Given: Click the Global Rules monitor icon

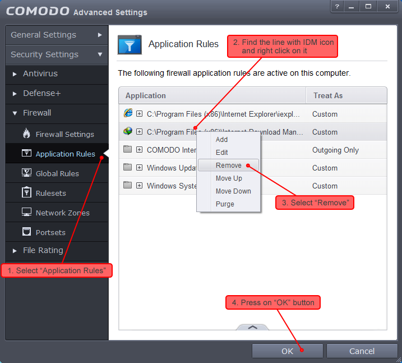Looking at the screenshot, I should click(x=26, y=173).
